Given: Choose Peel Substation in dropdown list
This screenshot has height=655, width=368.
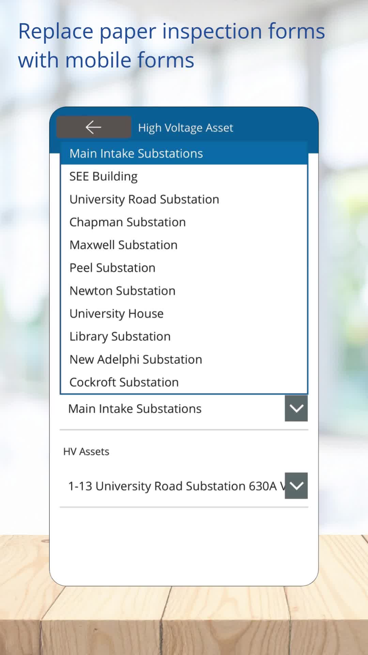Looking at the screenshot, I should click(x=112, y=268).
